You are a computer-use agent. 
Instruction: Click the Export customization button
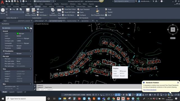point(40,12)
